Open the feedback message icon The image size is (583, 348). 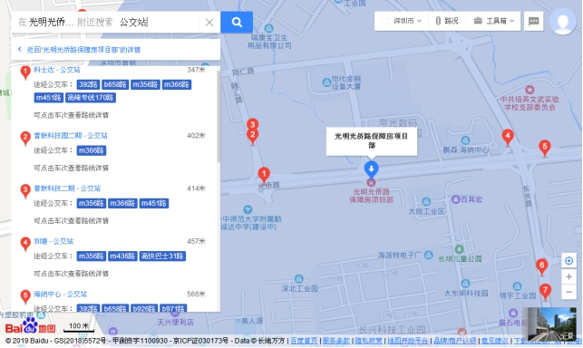coord(533,21)
